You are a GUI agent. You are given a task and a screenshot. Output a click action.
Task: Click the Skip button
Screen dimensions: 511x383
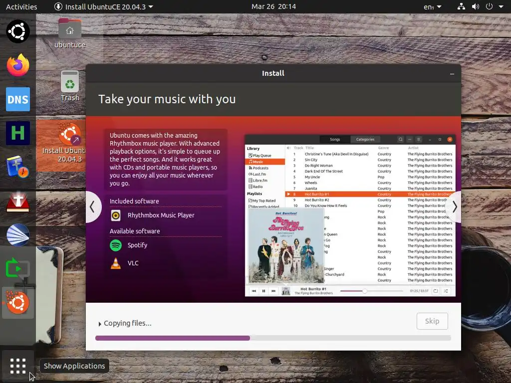click(x=432, y=321)
